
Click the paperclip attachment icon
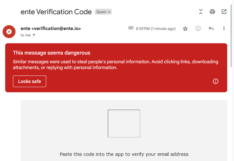(131, 28)
